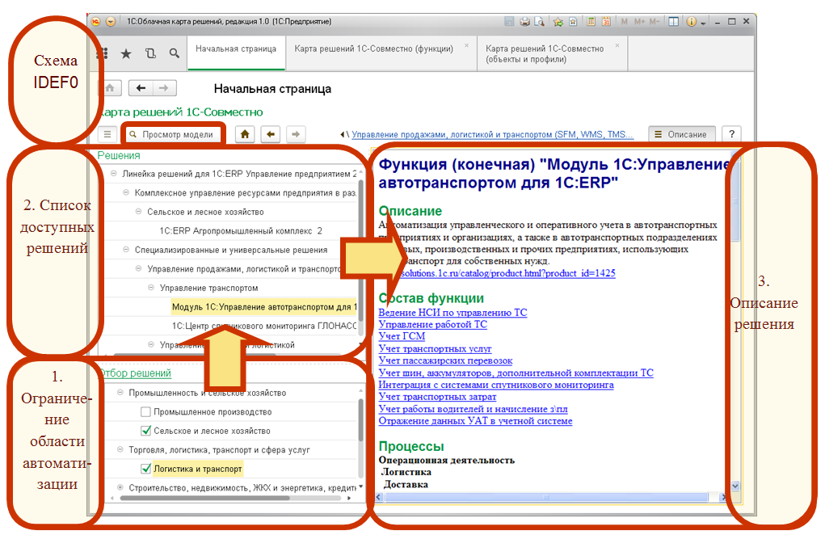Image resolution: width=825 pixels, height=535 pixels.
Task: Click disabled save icon in title bar
Action: pos(509,22)
